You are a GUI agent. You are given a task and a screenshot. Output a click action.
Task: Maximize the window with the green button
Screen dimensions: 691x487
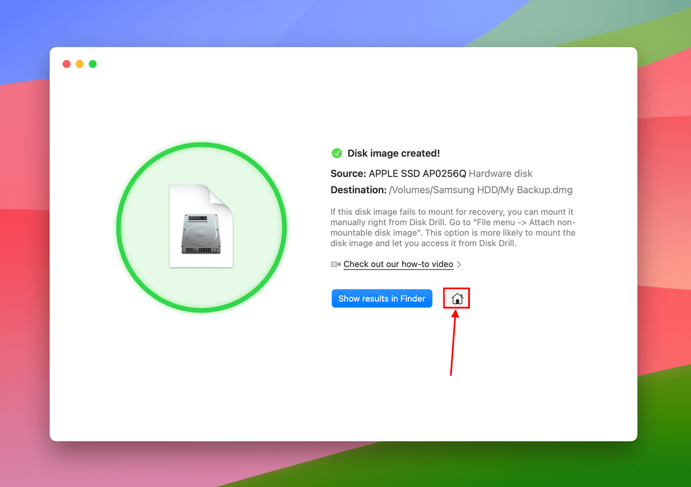93,64
